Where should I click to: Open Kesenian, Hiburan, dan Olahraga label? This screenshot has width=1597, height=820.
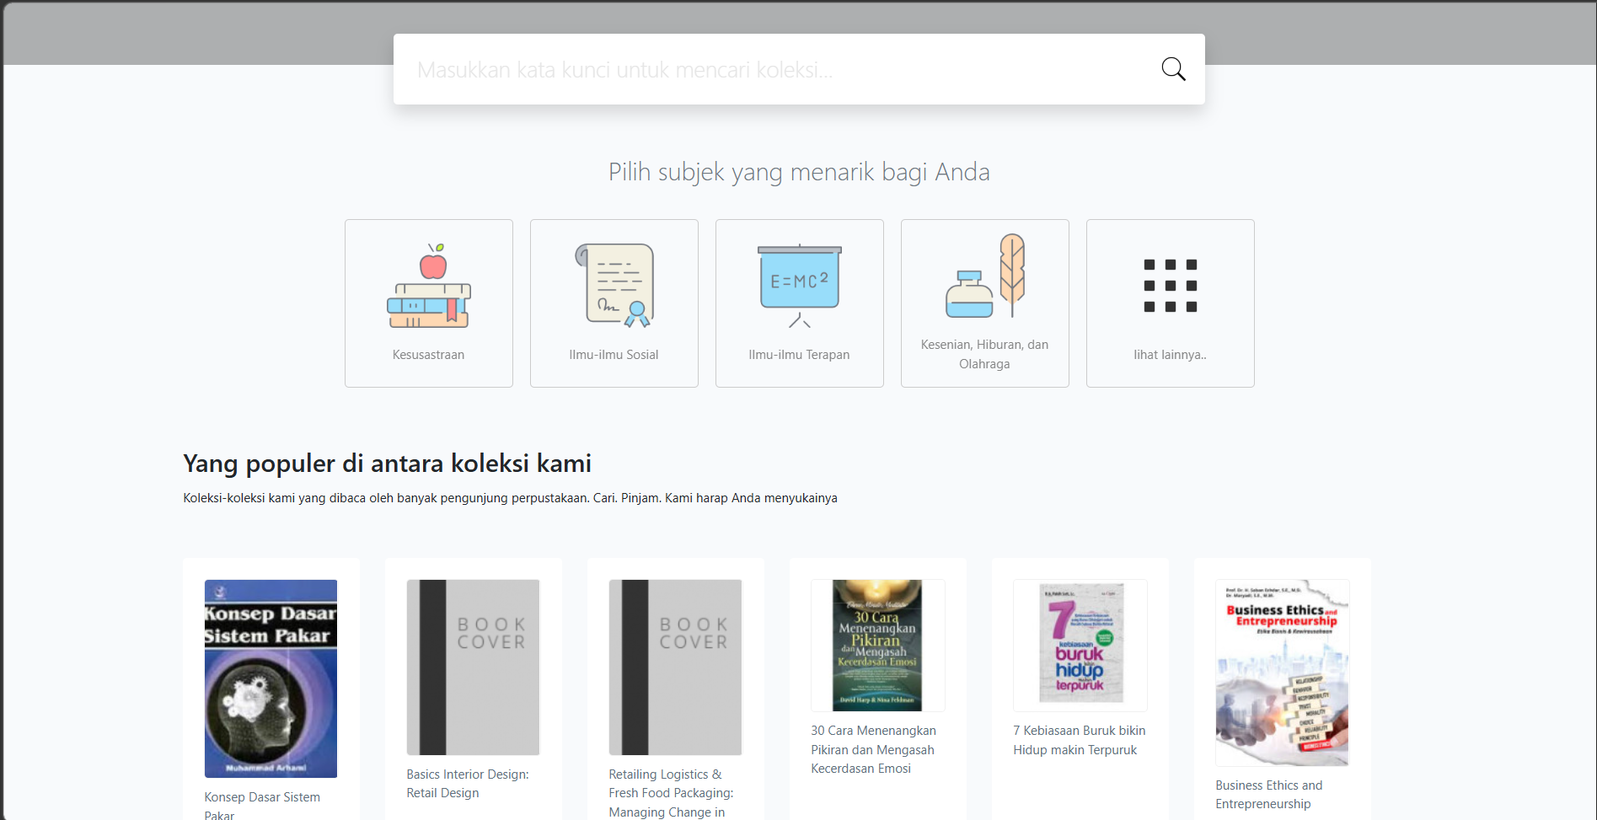pyautogui.click(x=984, y=354)
